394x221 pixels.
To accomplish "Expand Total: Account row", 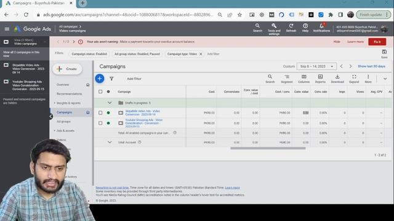I will (110, 142).
